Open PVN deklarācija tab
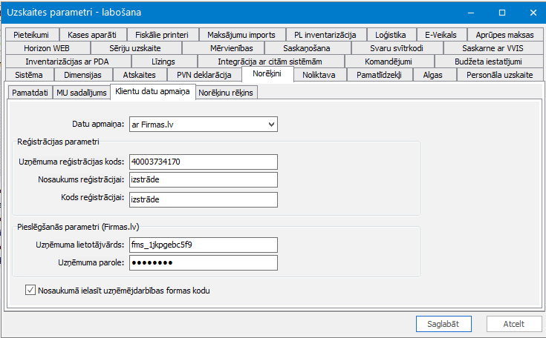546x338 pixels. pyautogui.click(x=204, y=75)
